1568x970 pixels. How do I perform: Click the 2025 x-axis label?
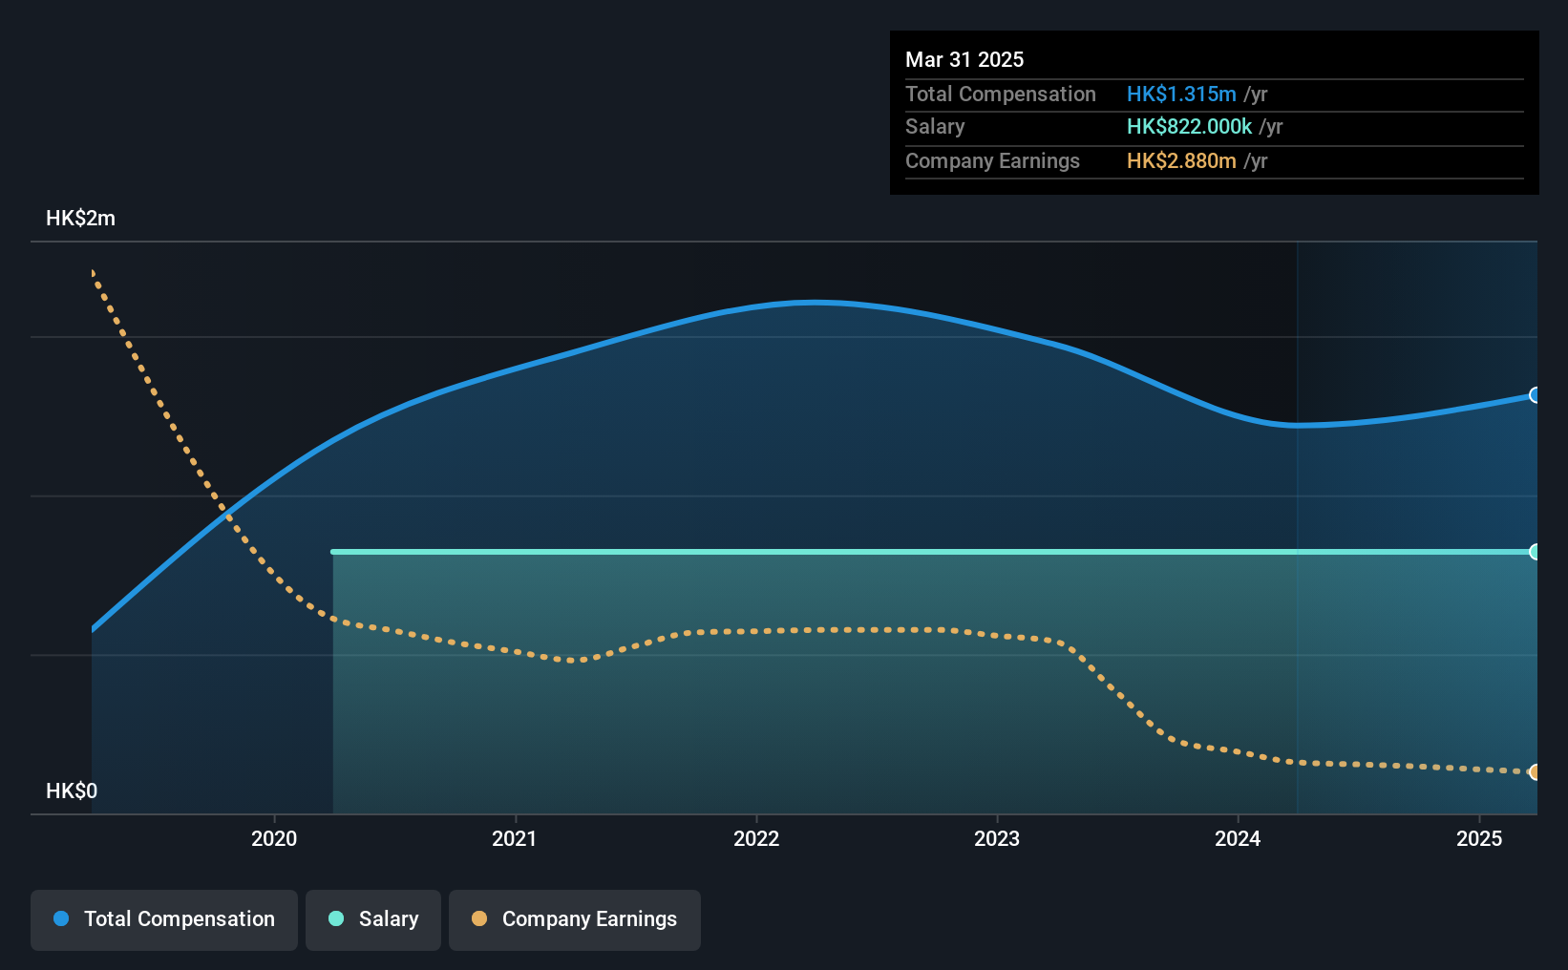1479,838
